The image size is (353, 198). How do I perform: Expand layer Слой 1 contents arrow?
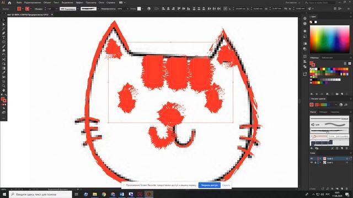point(320,162)
